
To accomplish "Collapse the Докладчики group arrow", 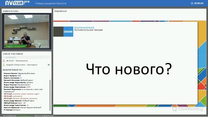I will [4, 57].
